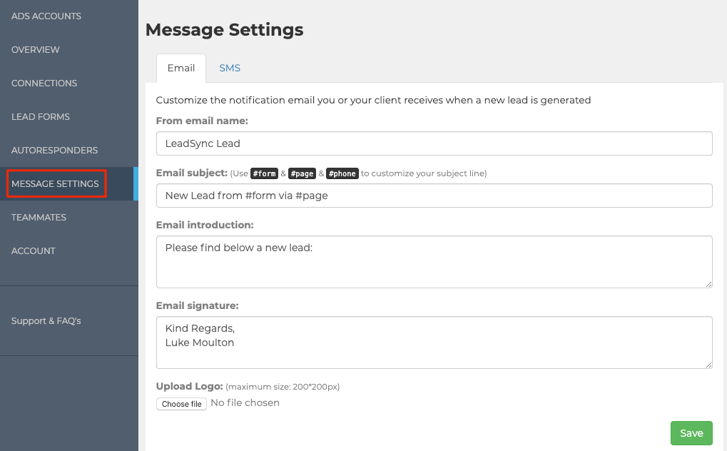Open Support & FAQ's
Screen dimensions: 727x451
click(x=44, y=320)
